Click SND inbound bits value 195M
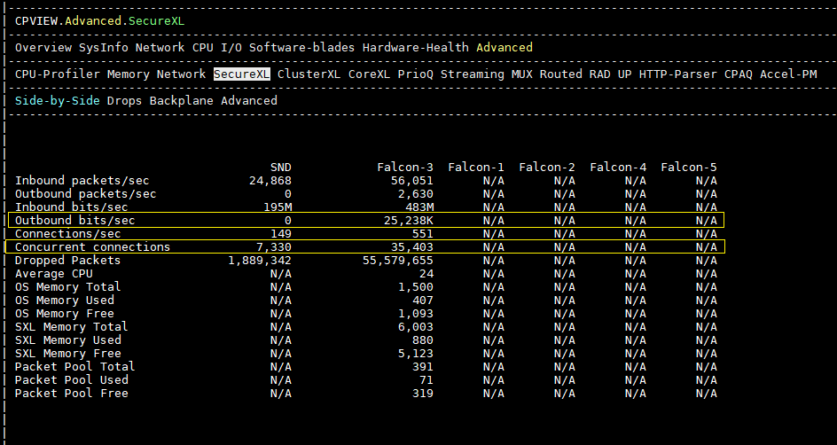This screenshot has width=837, height=445. pyautogui.click(x=277, y=207)
